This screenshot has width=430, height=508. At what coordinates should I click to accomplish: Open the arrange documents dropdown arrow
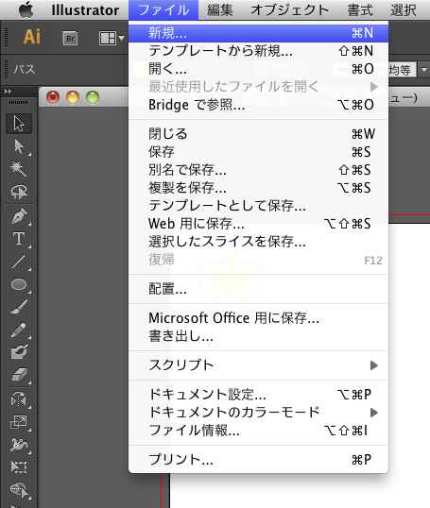coord(121,38)
